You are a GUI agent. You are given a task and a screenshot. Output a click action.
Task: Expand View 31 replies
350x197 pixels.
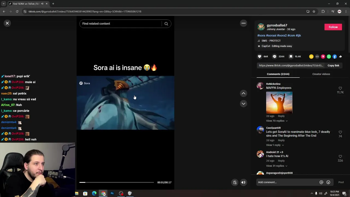(277, 166)
